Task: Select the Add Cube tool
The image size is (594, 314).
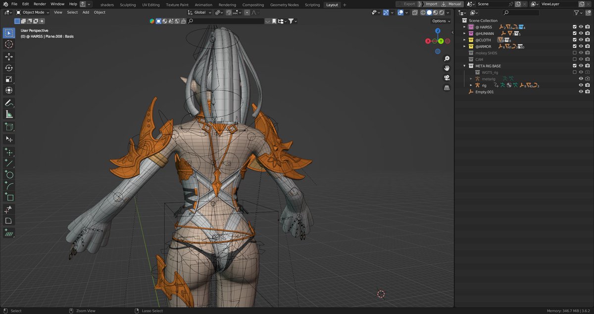Action: click(x=9, y=127)
